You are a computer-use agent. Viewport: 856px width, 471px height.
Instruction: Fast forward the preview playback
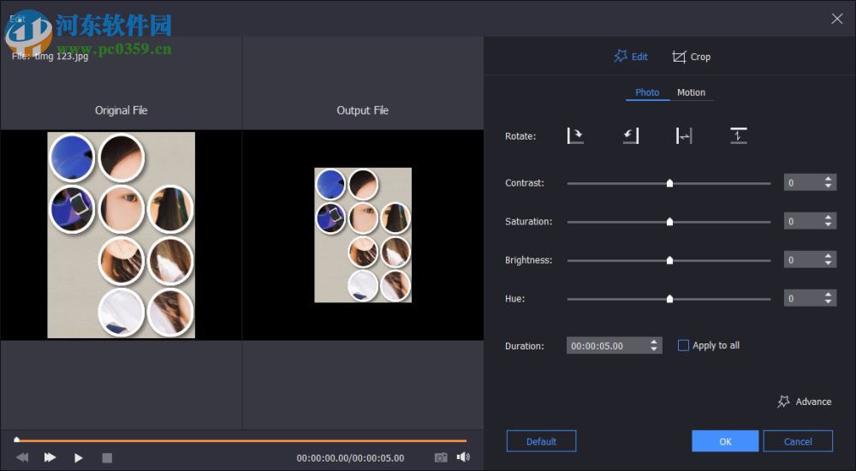pyautogui.click(x=50, y=457)
